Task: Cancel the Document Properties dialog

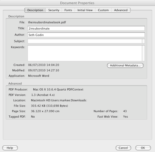Action: click(x=123, y=148)
